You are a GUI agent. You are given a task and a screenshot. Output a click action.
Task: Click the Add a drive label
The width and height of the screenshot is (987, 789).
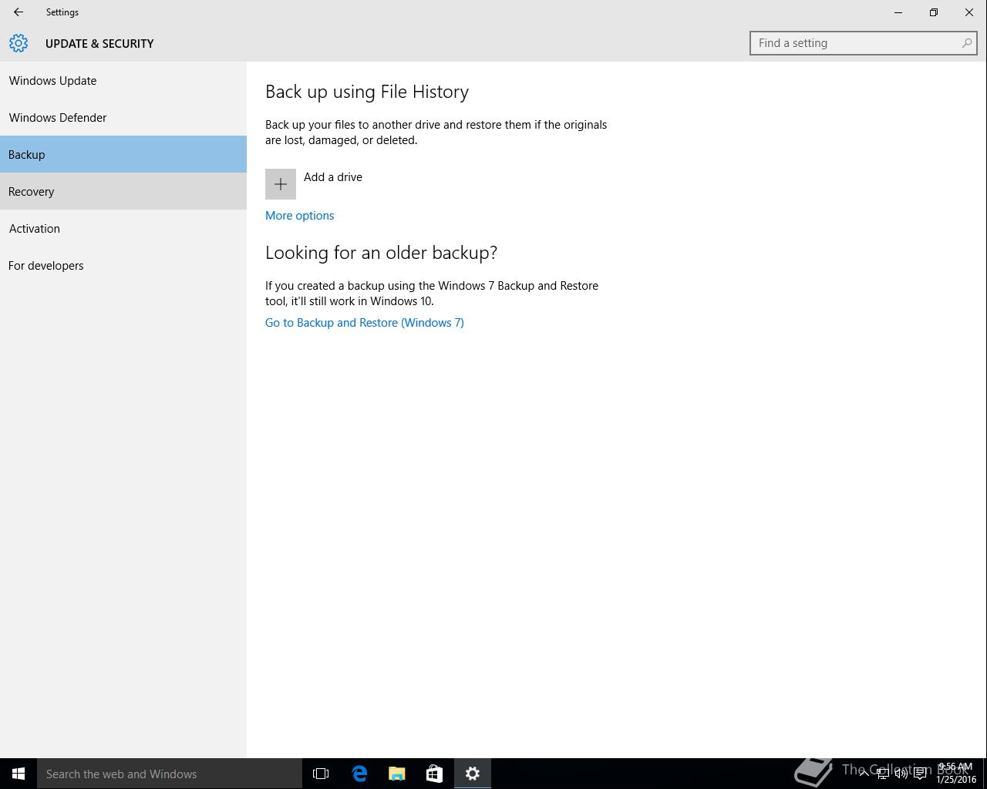pos(333,177)
